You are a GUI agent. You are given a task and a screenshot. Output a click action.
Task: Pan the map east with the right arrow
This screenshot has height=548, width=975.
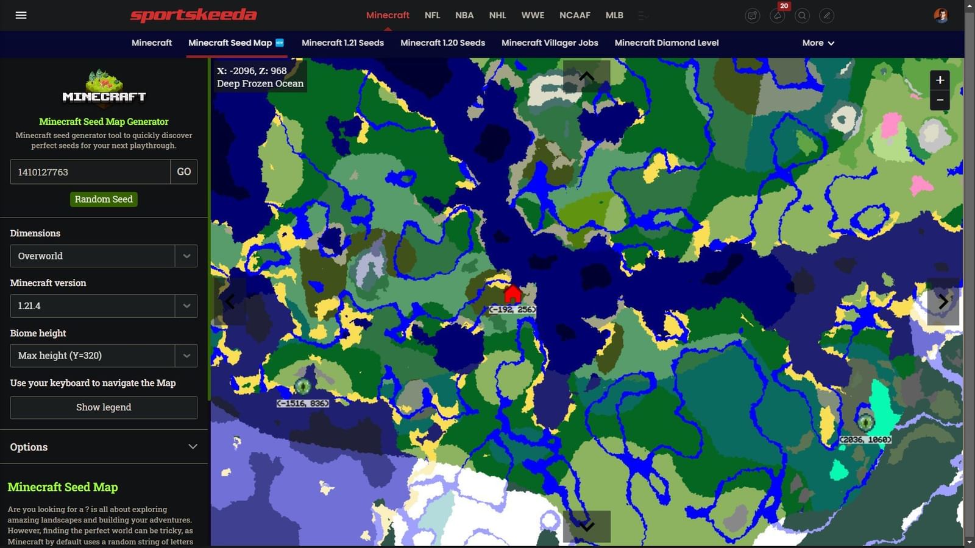(943, 301)
